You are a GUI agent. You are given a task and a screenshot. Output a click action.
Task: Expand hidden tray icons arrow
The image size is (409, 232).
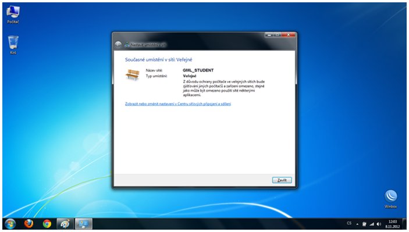click(357, 224)
